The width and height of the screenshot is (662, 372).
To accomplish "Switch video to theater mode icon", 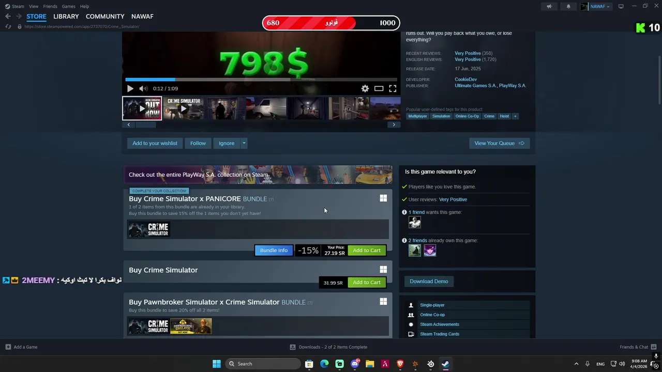I will [x=379, y=88].
